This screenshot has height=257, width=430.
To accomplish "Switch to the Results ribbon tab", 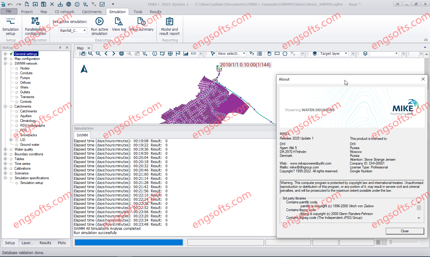I will [156, 12].
